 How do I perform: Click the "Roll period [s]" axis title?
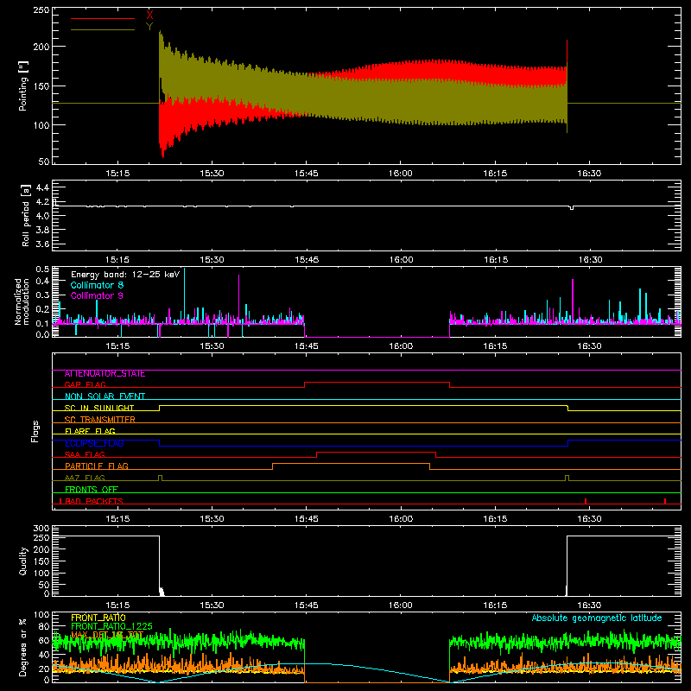tap(26, 215)
